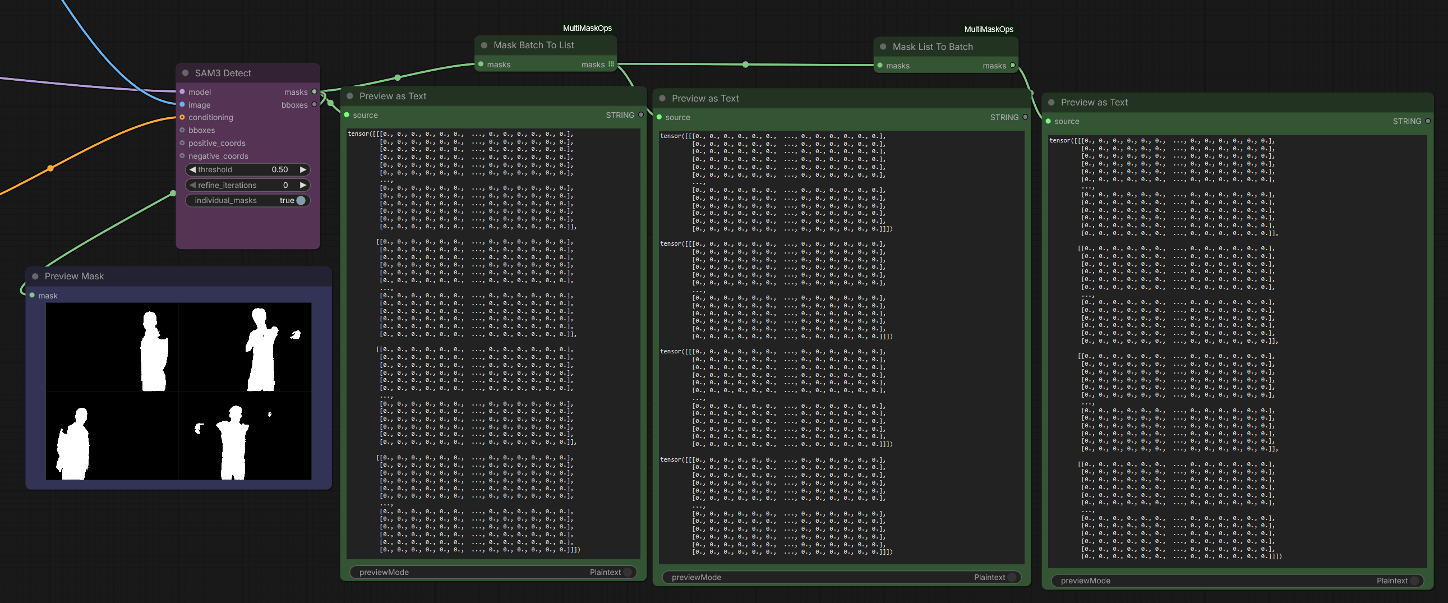Click the top-right mask thumbnail in Preview Mask

point(245,347)
